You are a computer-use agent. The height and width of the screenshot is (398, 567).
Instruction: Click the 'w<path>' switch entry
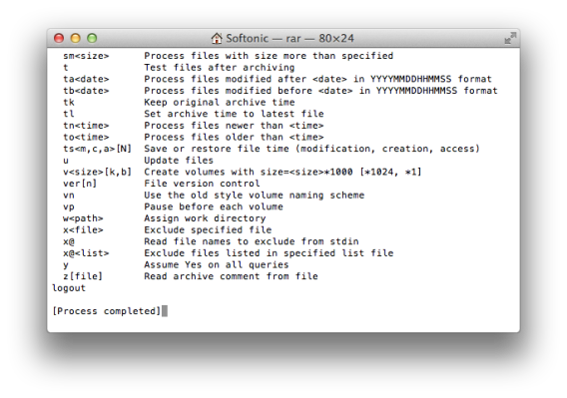pos(83,218)
